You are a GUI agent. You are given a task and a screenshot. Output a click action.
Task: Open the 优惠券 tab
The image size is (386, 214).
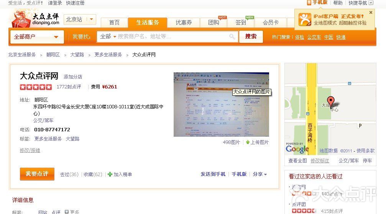click(184, 23)
